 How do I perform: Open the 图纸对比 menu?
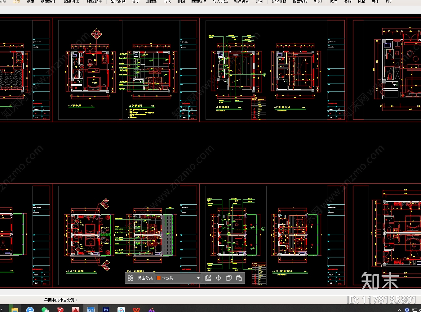pos(71,2)
